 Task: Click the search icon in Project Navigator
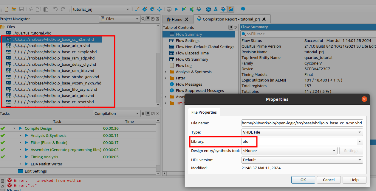pyautogui.click(x=143, y=19)
